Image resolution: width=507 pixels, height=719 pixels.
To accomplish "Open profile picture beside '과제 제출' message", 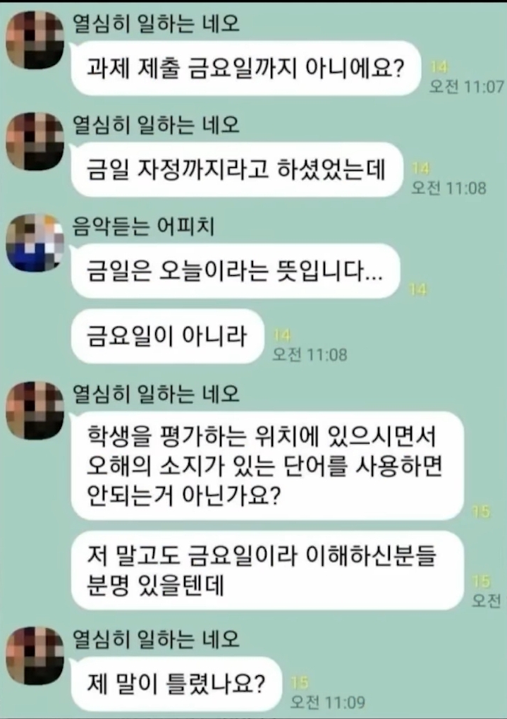I will pyautogui.click(x=35, y=40).
